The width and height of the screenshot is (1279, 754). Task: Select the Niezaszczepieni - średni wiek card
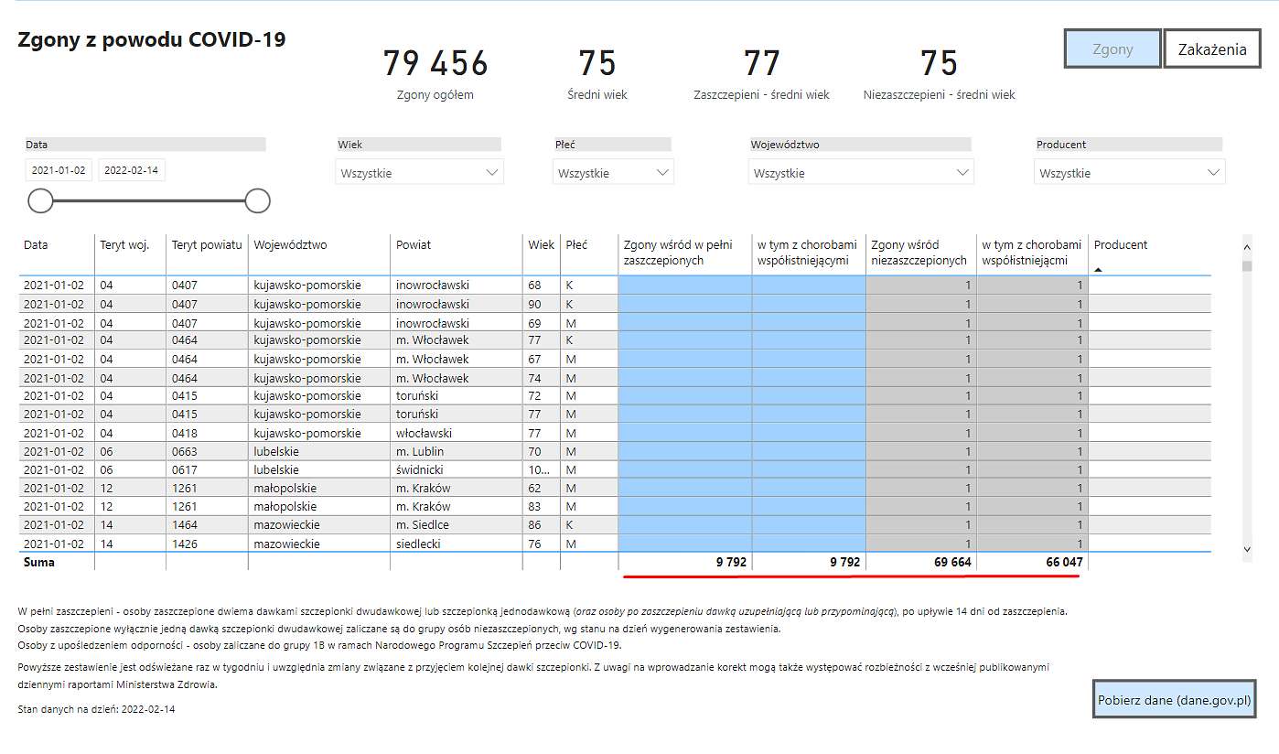click(940, 73)
